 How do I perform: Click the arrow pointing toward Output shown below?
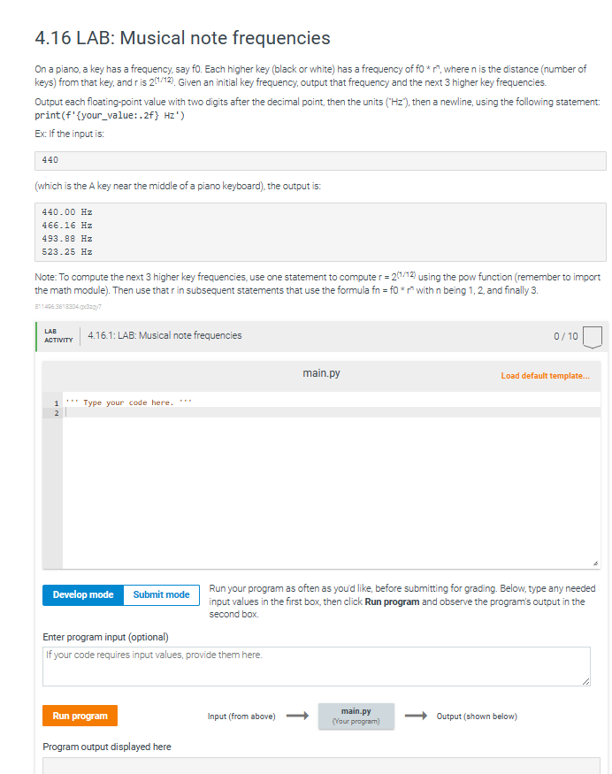click(x=416, y=716)
